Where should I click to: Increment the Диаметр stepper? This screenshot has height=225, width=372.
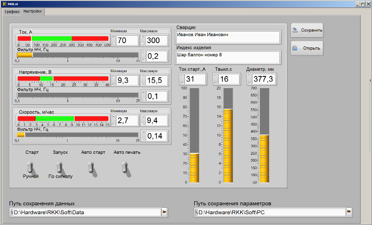coord(250,75)
